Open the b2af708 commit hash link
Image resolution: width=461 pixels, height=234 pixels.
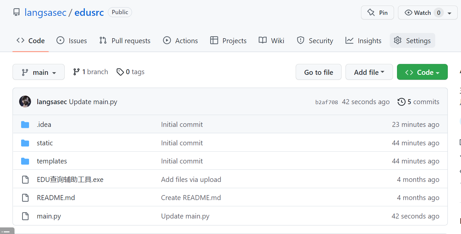point(326,102)
